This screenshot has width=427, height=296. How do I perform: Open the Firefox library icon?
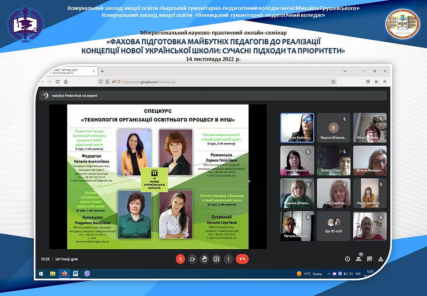point(376,81)
